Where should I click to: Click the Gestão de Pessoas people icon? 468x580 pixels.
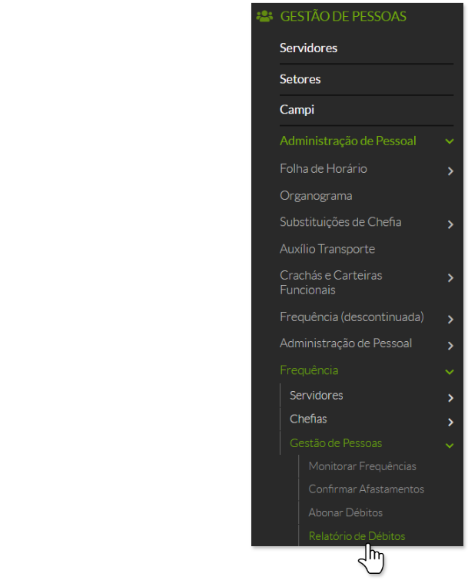(x=264, y=15)
